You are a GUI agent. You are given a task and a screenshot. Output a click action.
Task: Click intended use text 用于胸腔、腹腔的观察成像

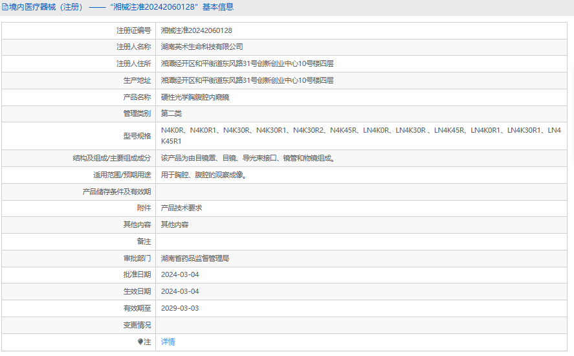click(x=204, y=175)
